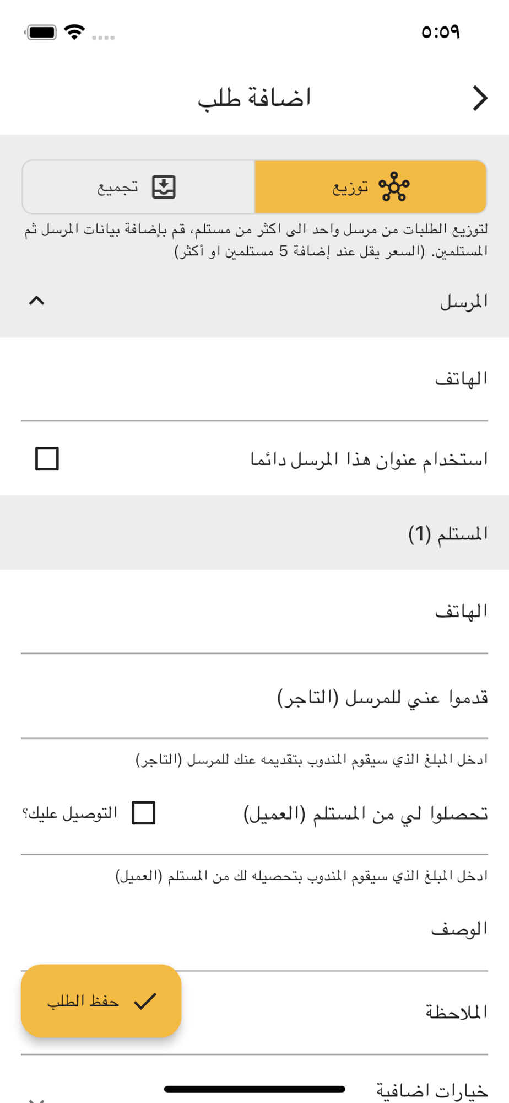The height and width of the screenshot is (1103, 509).
Task: Click the الوصف description field
Action: pos(254,930)
